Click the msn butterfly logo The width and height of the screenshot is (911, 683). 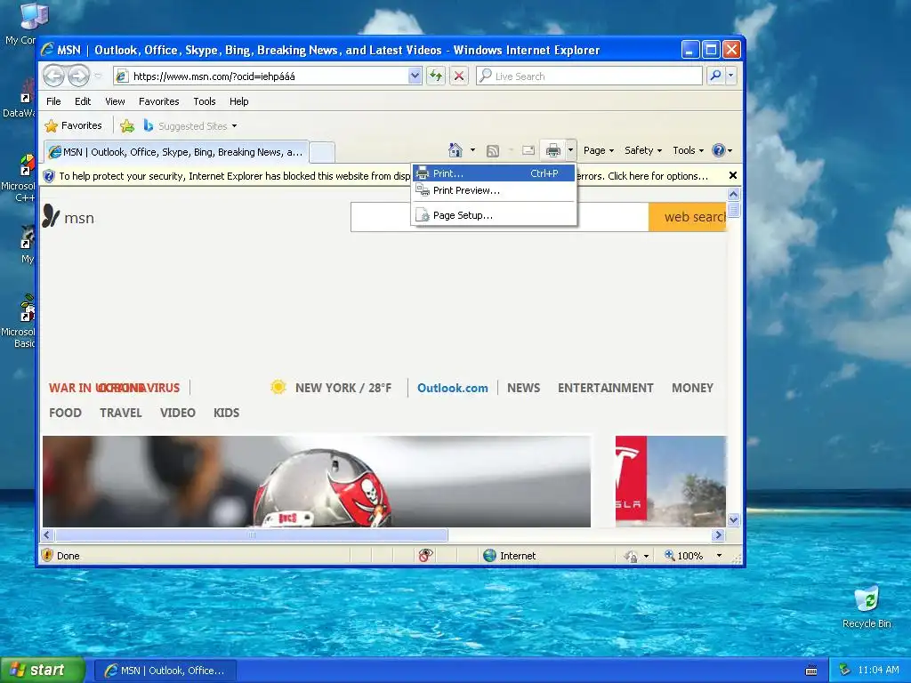tap(51, 216)
